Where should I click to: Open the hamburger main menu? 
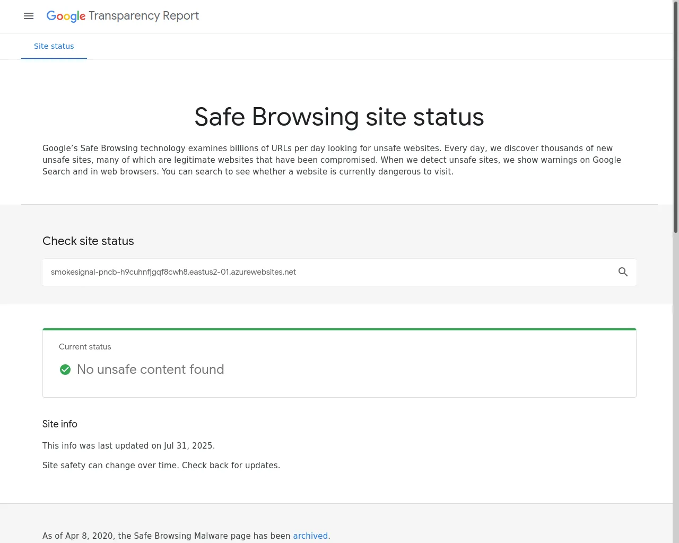[x=29, y=16]
